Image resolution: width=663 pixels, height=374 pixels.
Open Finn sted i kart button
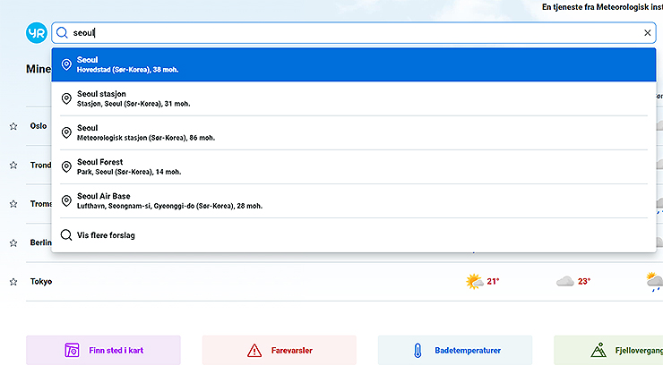tap(103, 351)
